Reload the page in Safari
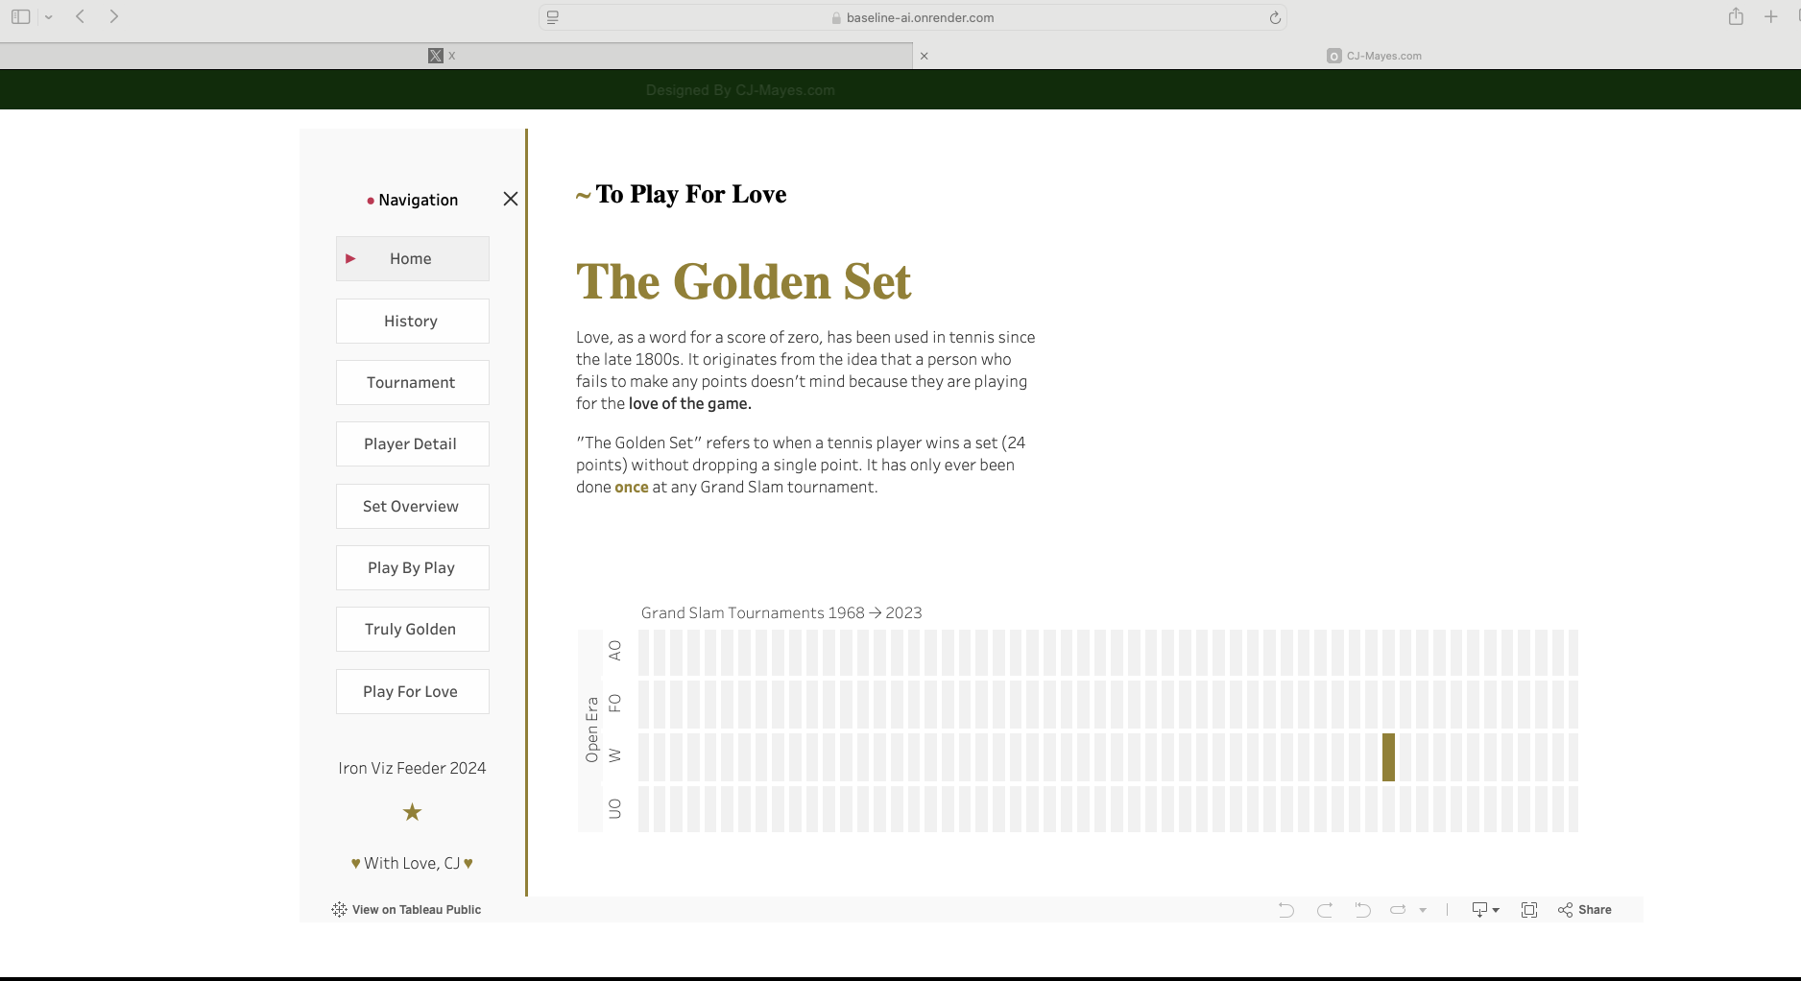Image resolution: width=1801 pixels, height=981 pixels. (1275, 17)
